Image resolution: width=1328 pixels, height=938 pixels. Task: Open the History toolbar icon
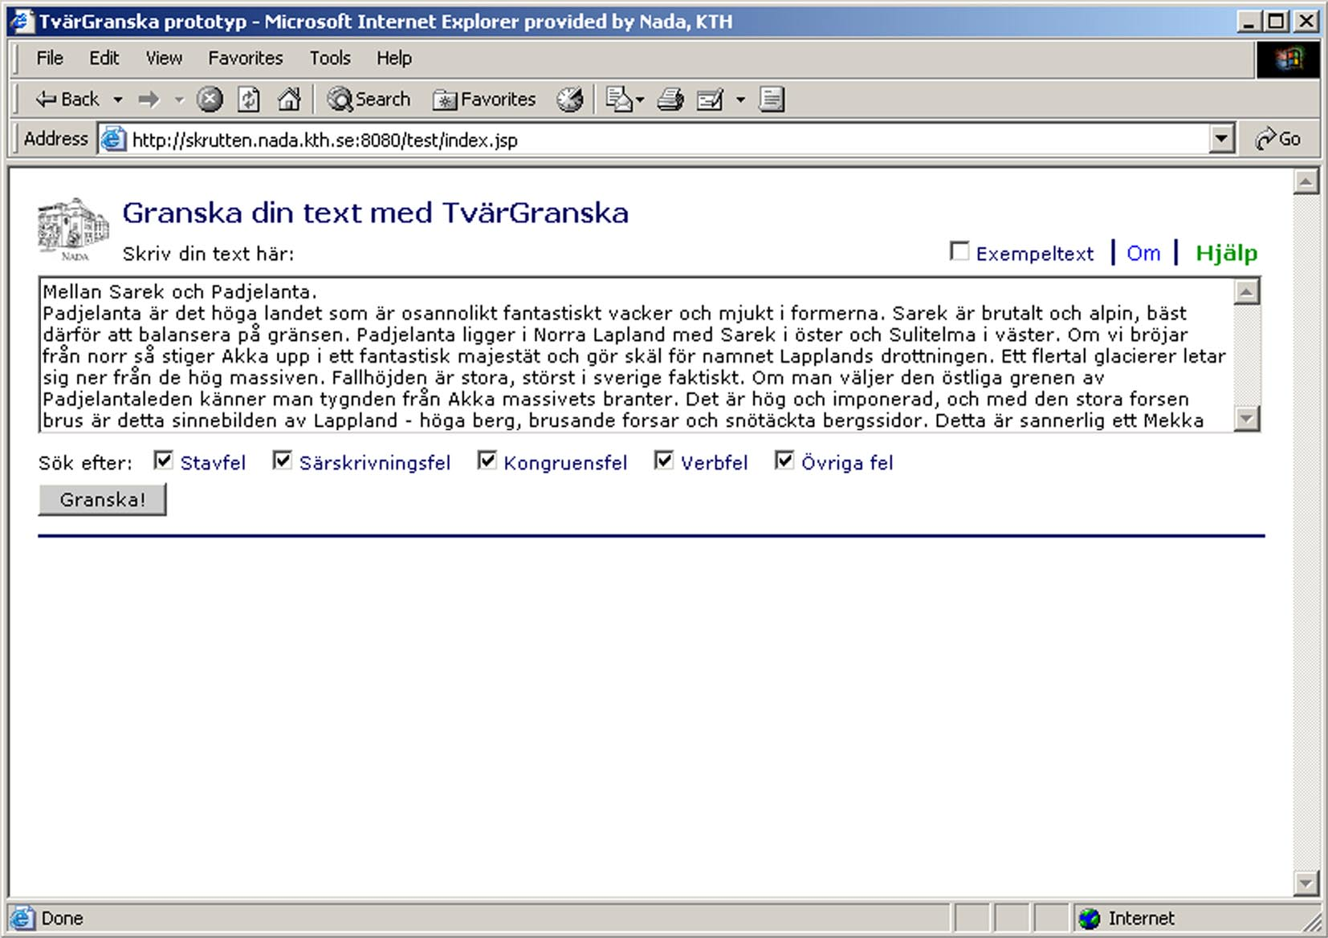tap(570, 99)
